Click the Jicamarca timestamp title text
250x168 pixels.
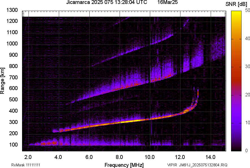point(106,3)
